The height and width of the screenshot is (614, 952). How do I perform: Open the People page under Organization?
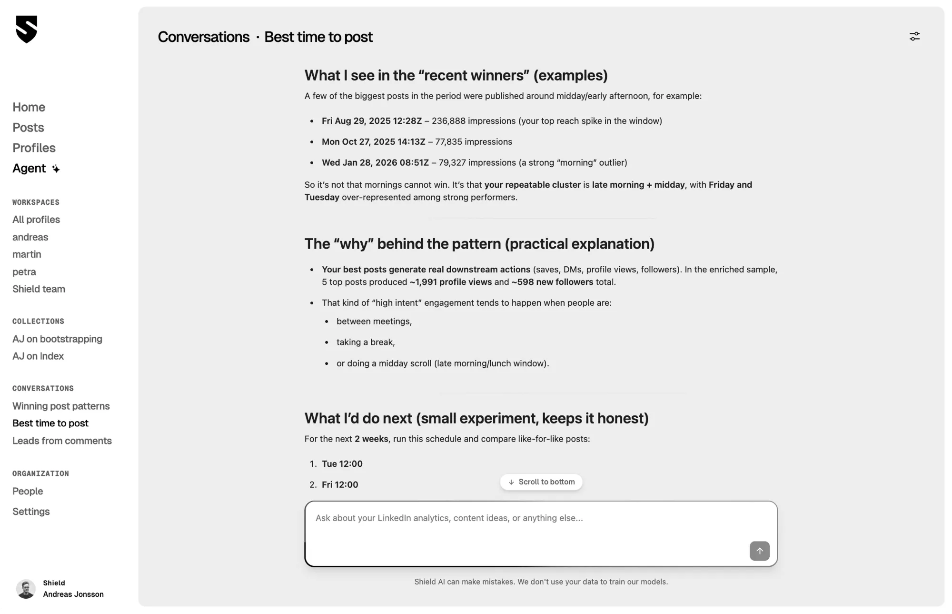click(x=27, y=491)
